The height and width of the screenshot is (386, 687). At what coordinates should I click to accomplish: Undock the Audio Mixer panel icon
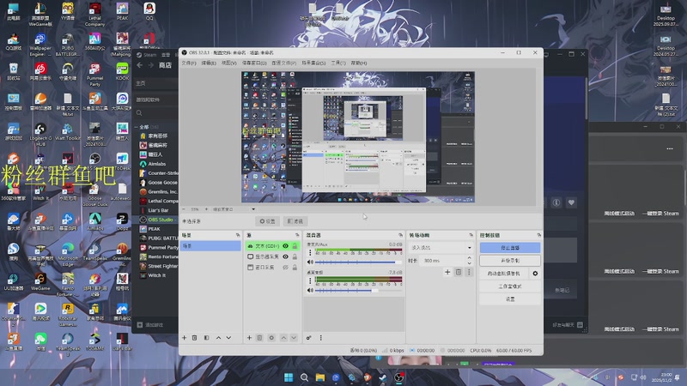click(x=400, y=235)
